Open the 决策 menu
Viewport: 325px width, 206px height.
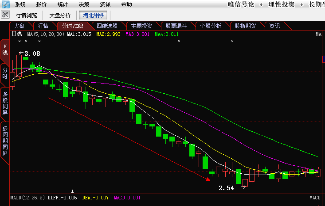point(84,4)
